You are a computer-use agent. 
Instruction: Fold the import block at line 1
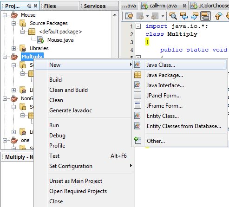138,26
